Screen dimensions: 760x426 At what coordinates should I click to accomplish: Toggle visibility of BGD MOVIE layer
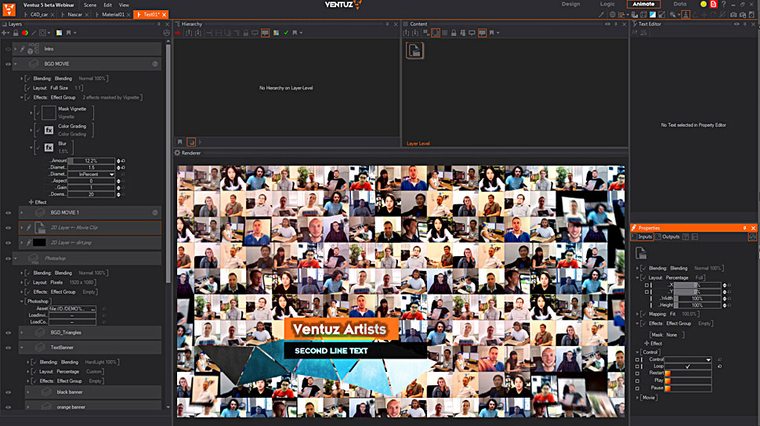(8, 63)
